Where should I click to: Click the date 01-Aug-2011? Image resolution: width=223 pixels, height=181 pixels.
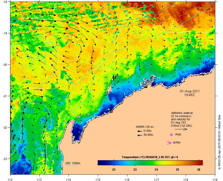pos(190,91)
